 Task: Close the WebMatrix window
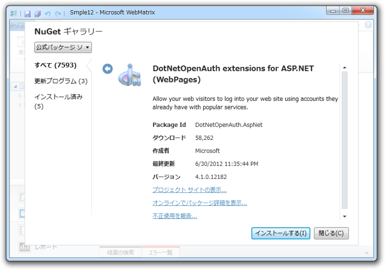pos(363,11)
